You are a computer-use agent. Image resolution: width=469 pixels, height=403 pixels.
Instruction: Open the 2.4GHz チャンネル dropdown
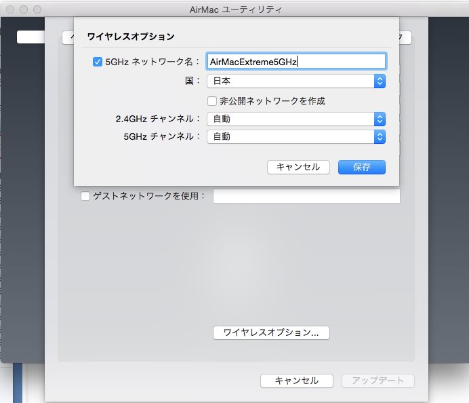click(296, 119)
